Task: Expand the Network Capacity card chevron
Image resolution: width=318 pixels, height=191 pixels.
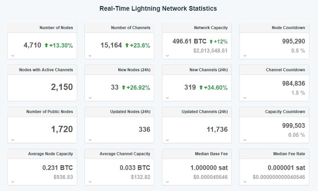Action: pos(167,56)
